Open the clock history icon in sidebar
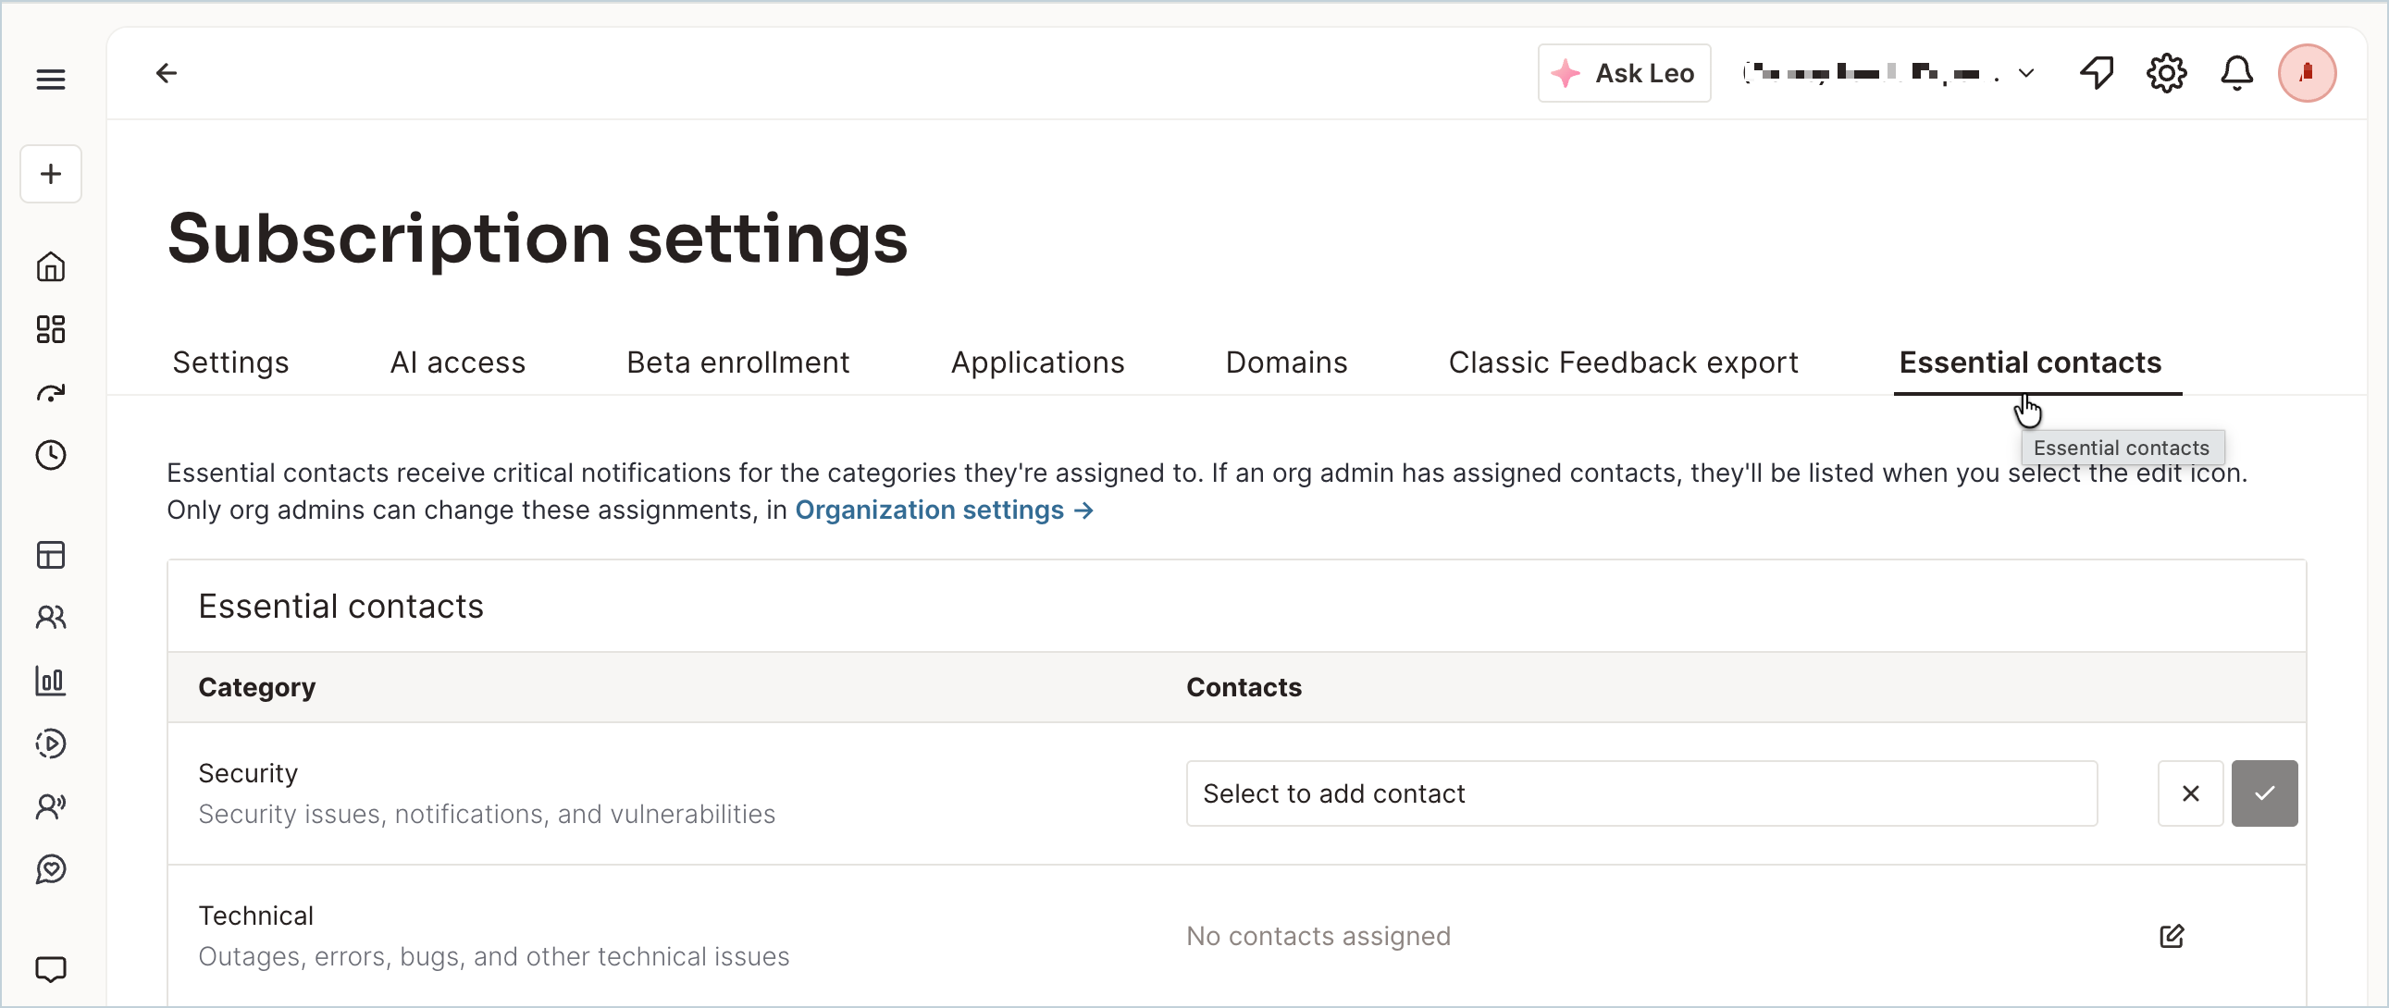 click(51, 454)
